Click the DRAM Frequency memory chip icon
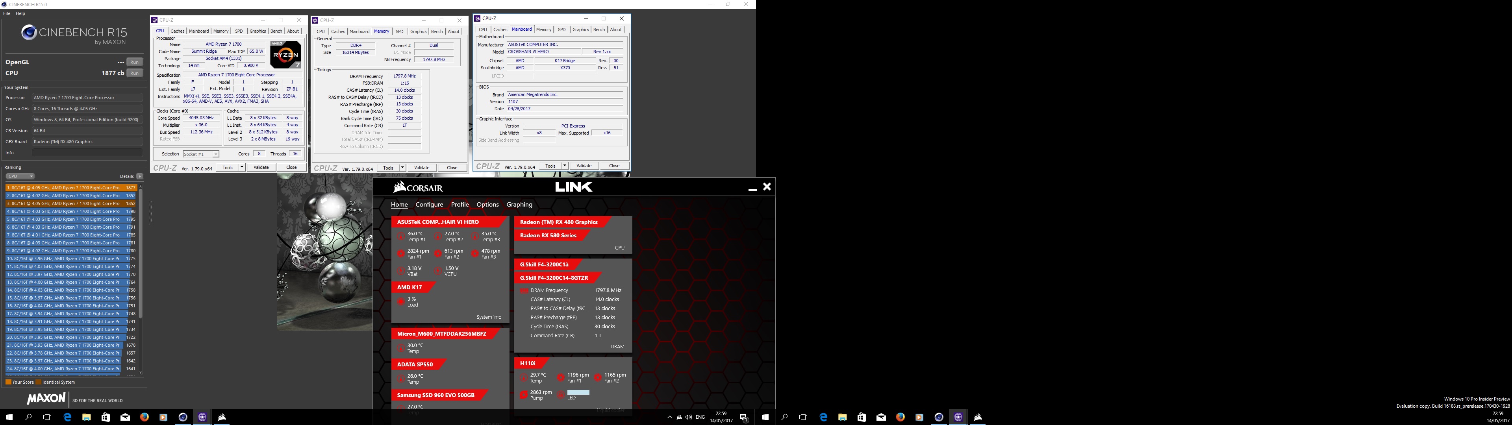 [524, 290]
